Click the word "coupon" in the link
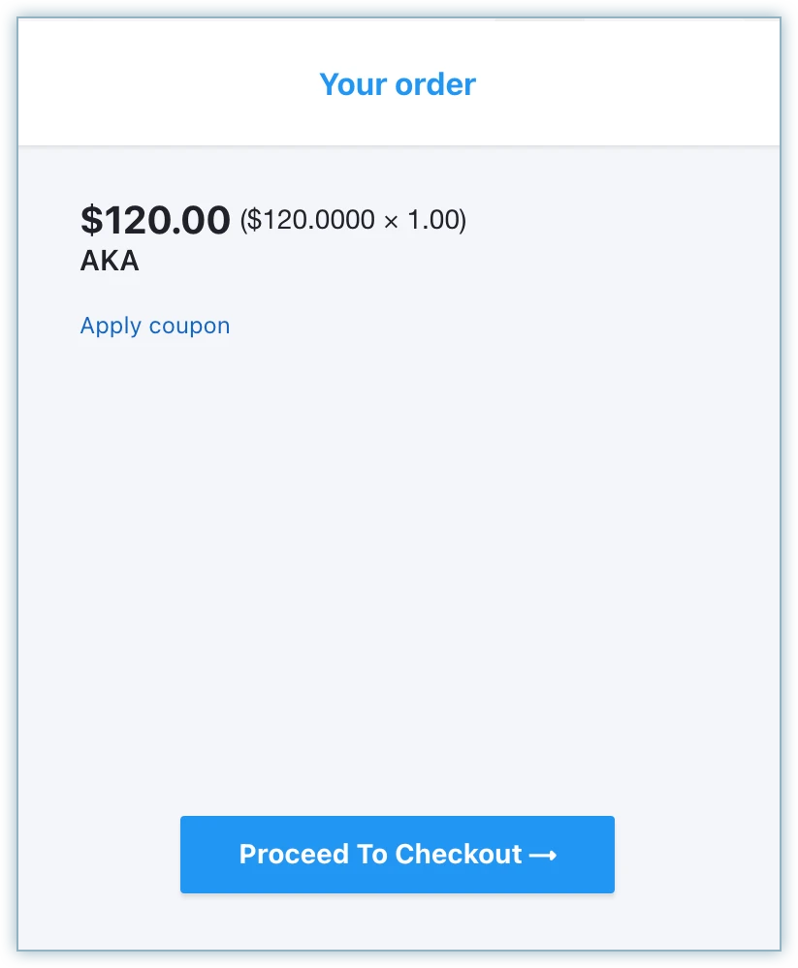798x968 pixels. 190,327
